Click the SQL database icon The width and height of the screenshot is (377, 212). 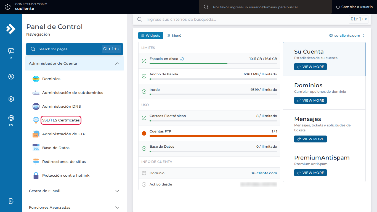click(36, 148)
